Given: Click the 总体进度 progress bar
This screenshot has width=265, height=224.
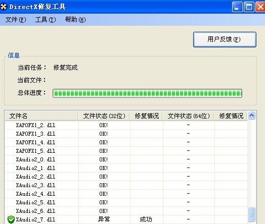Looking at the screenshot, I should (147, 93).
